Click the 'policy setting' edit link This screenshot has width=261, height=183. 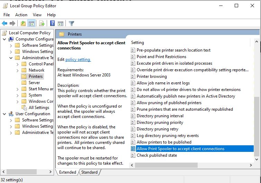pyautogui.click(x=78, y=60)
